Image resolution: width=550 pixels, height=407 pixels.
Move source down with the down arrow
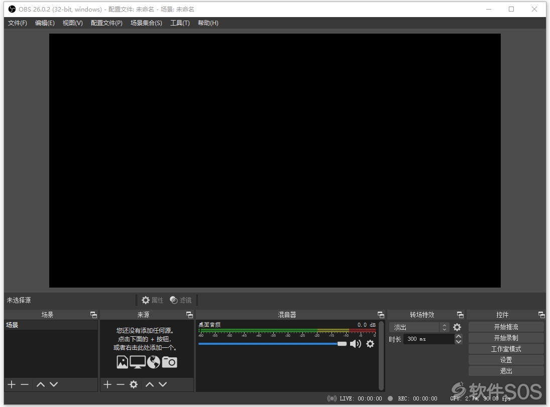tap(163, 384)
